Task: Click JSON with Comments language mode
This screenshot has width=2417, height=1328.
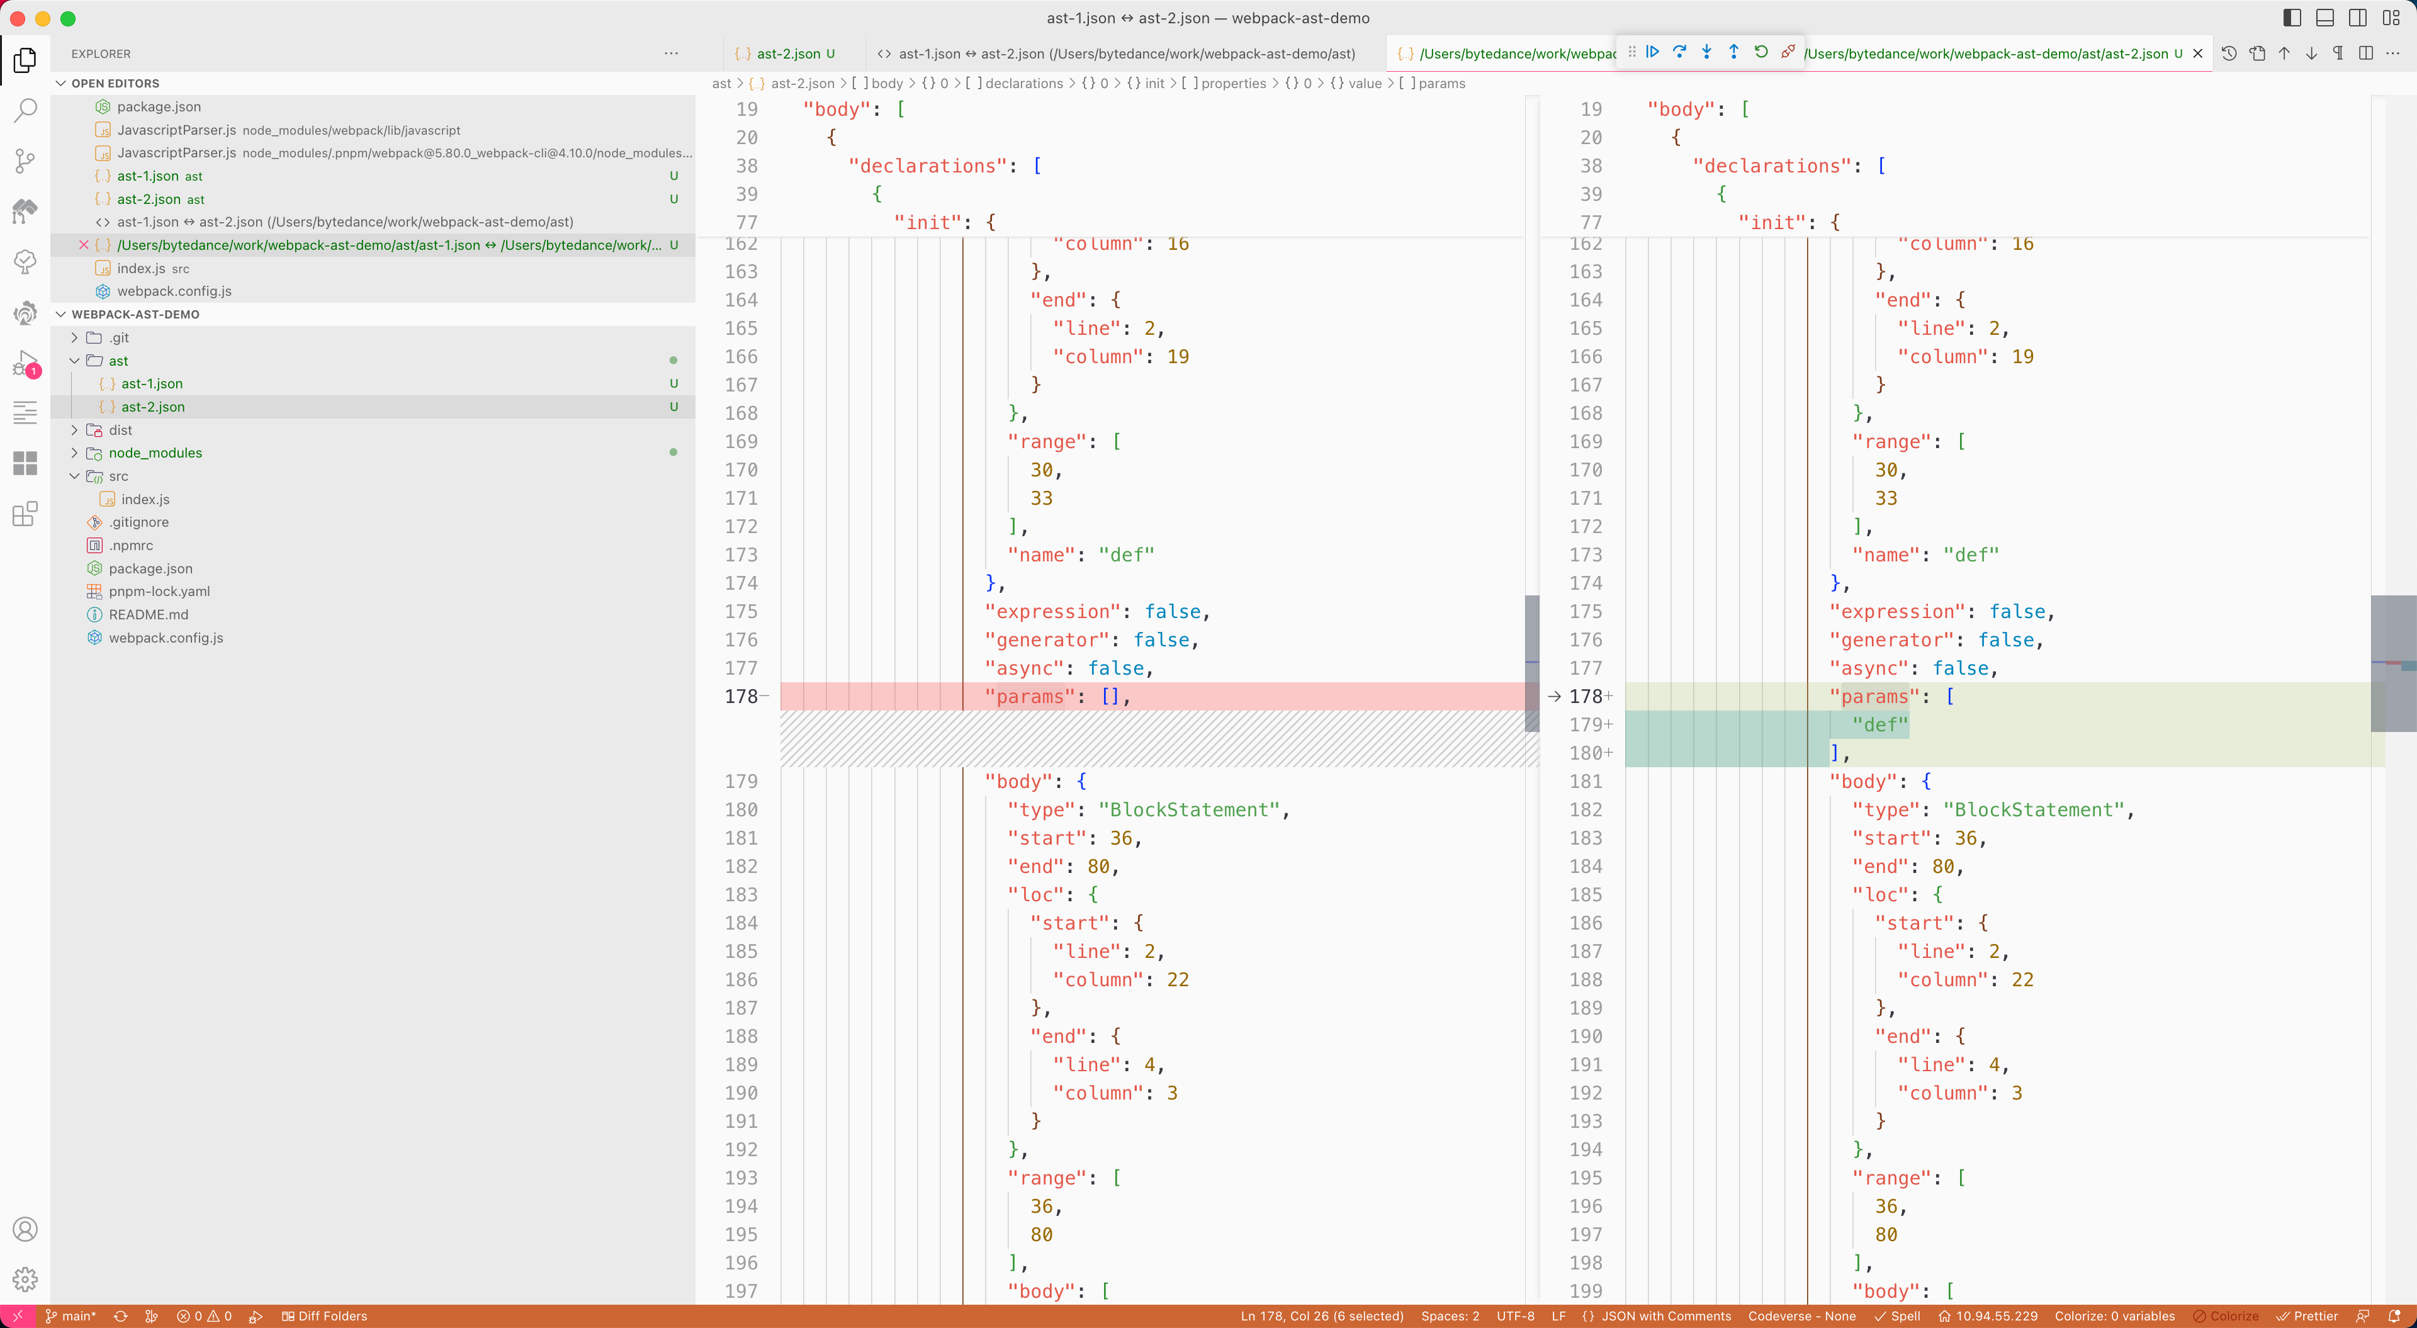Action: [x=1665, y=1316]
